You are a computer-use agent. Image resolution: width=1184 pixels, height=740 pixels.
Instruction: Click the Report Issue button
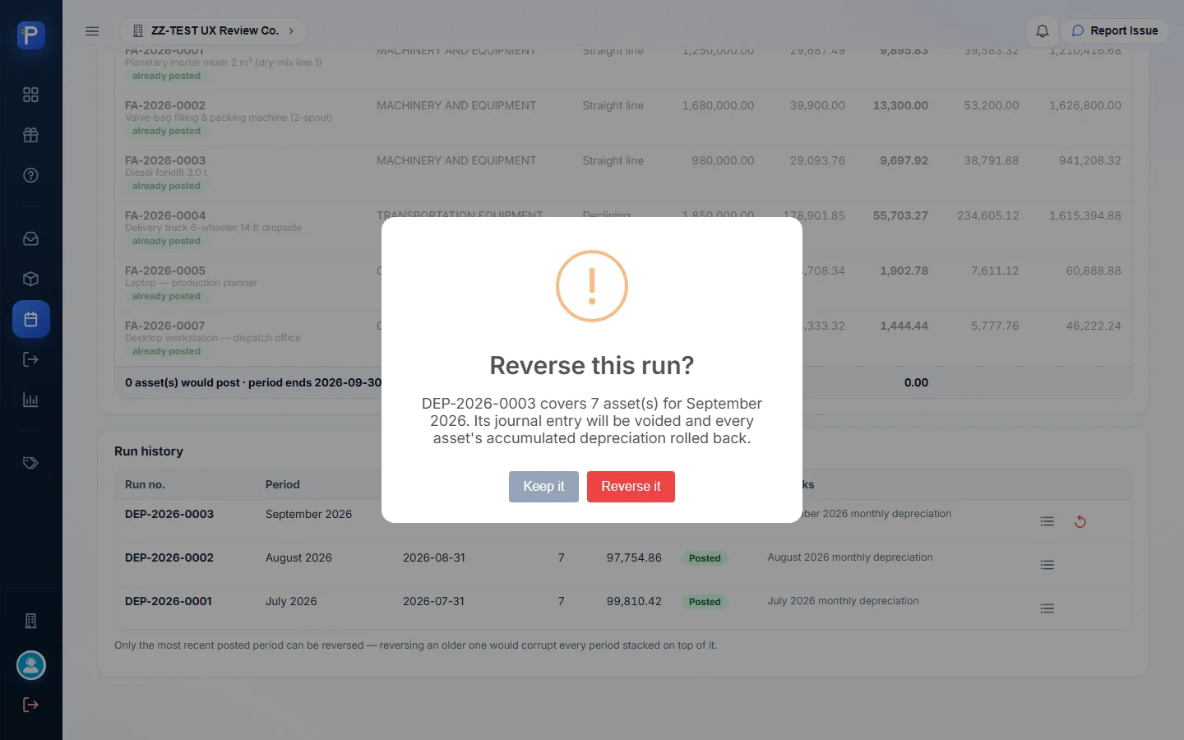pos(1115,31)
